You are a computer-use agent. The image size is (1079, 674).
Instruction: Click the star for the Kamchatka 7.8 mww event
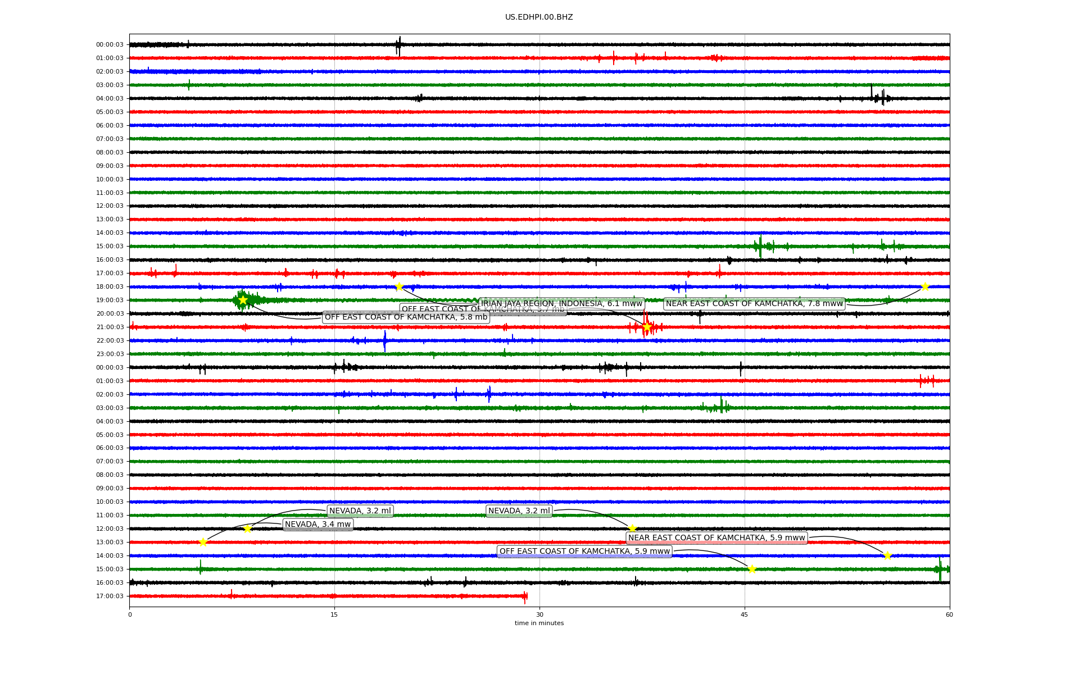point(925,287)
